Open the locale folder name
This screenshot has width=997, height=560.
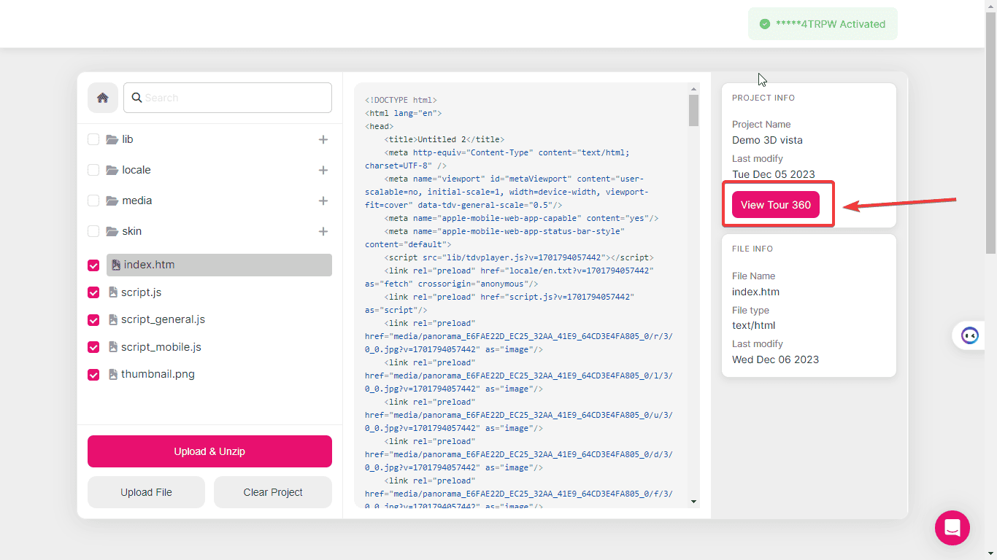(x=136, y=170)
